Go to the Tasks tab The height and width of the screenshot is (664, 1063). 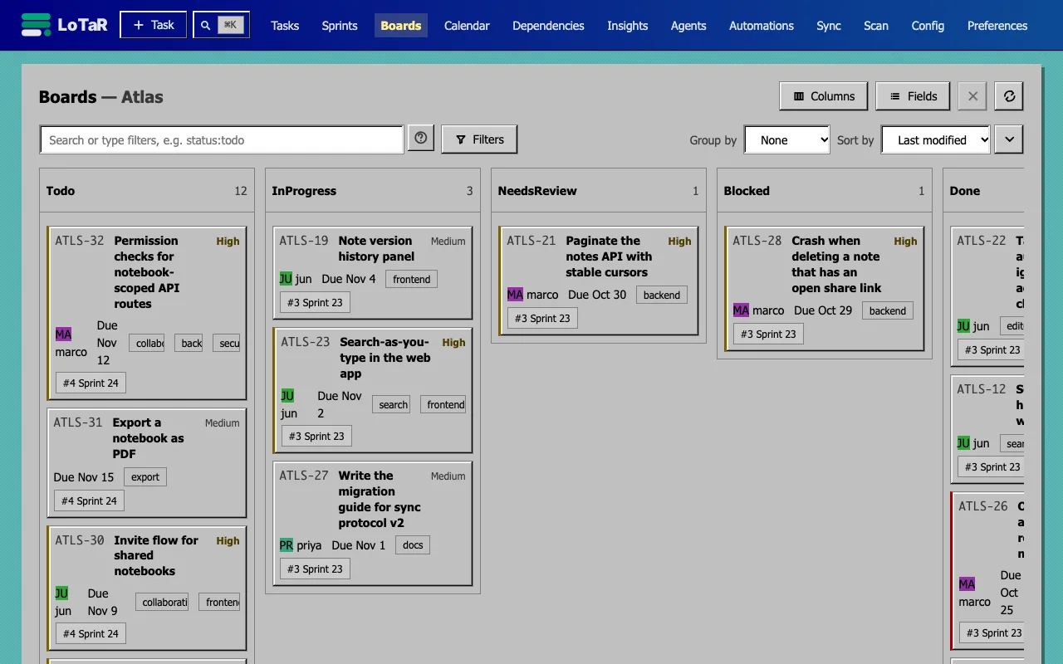pyautogui.click(x=285, y=26)
